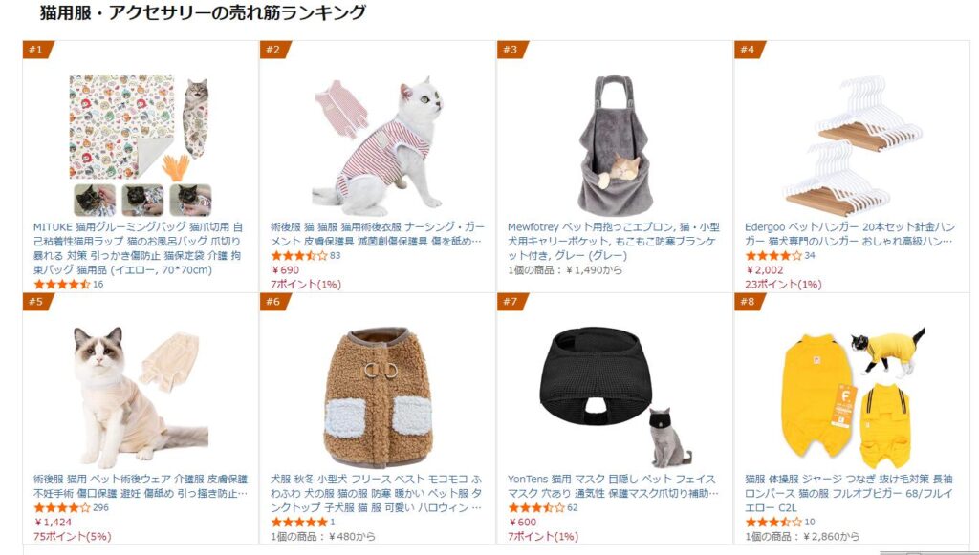The height and width of the screenshot is (555, 979).
Task: Click YonTens cat mask title link
Action: pos(613,486)
